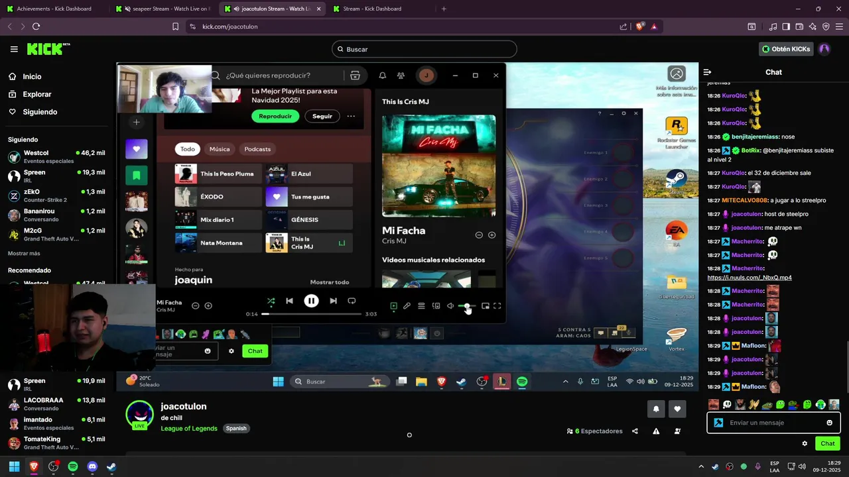Select the Todo filter chip in Spotify

(188, 149)
